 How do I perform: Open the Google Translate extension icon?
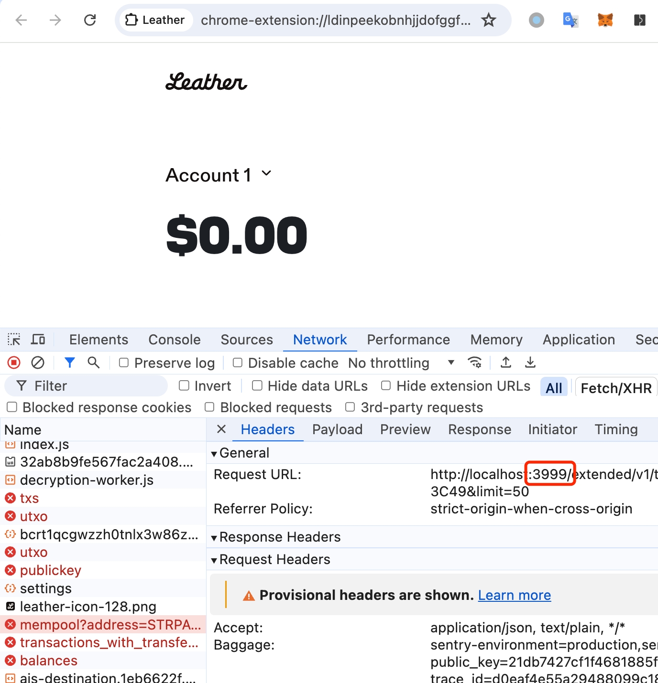(x=570, y=20)
